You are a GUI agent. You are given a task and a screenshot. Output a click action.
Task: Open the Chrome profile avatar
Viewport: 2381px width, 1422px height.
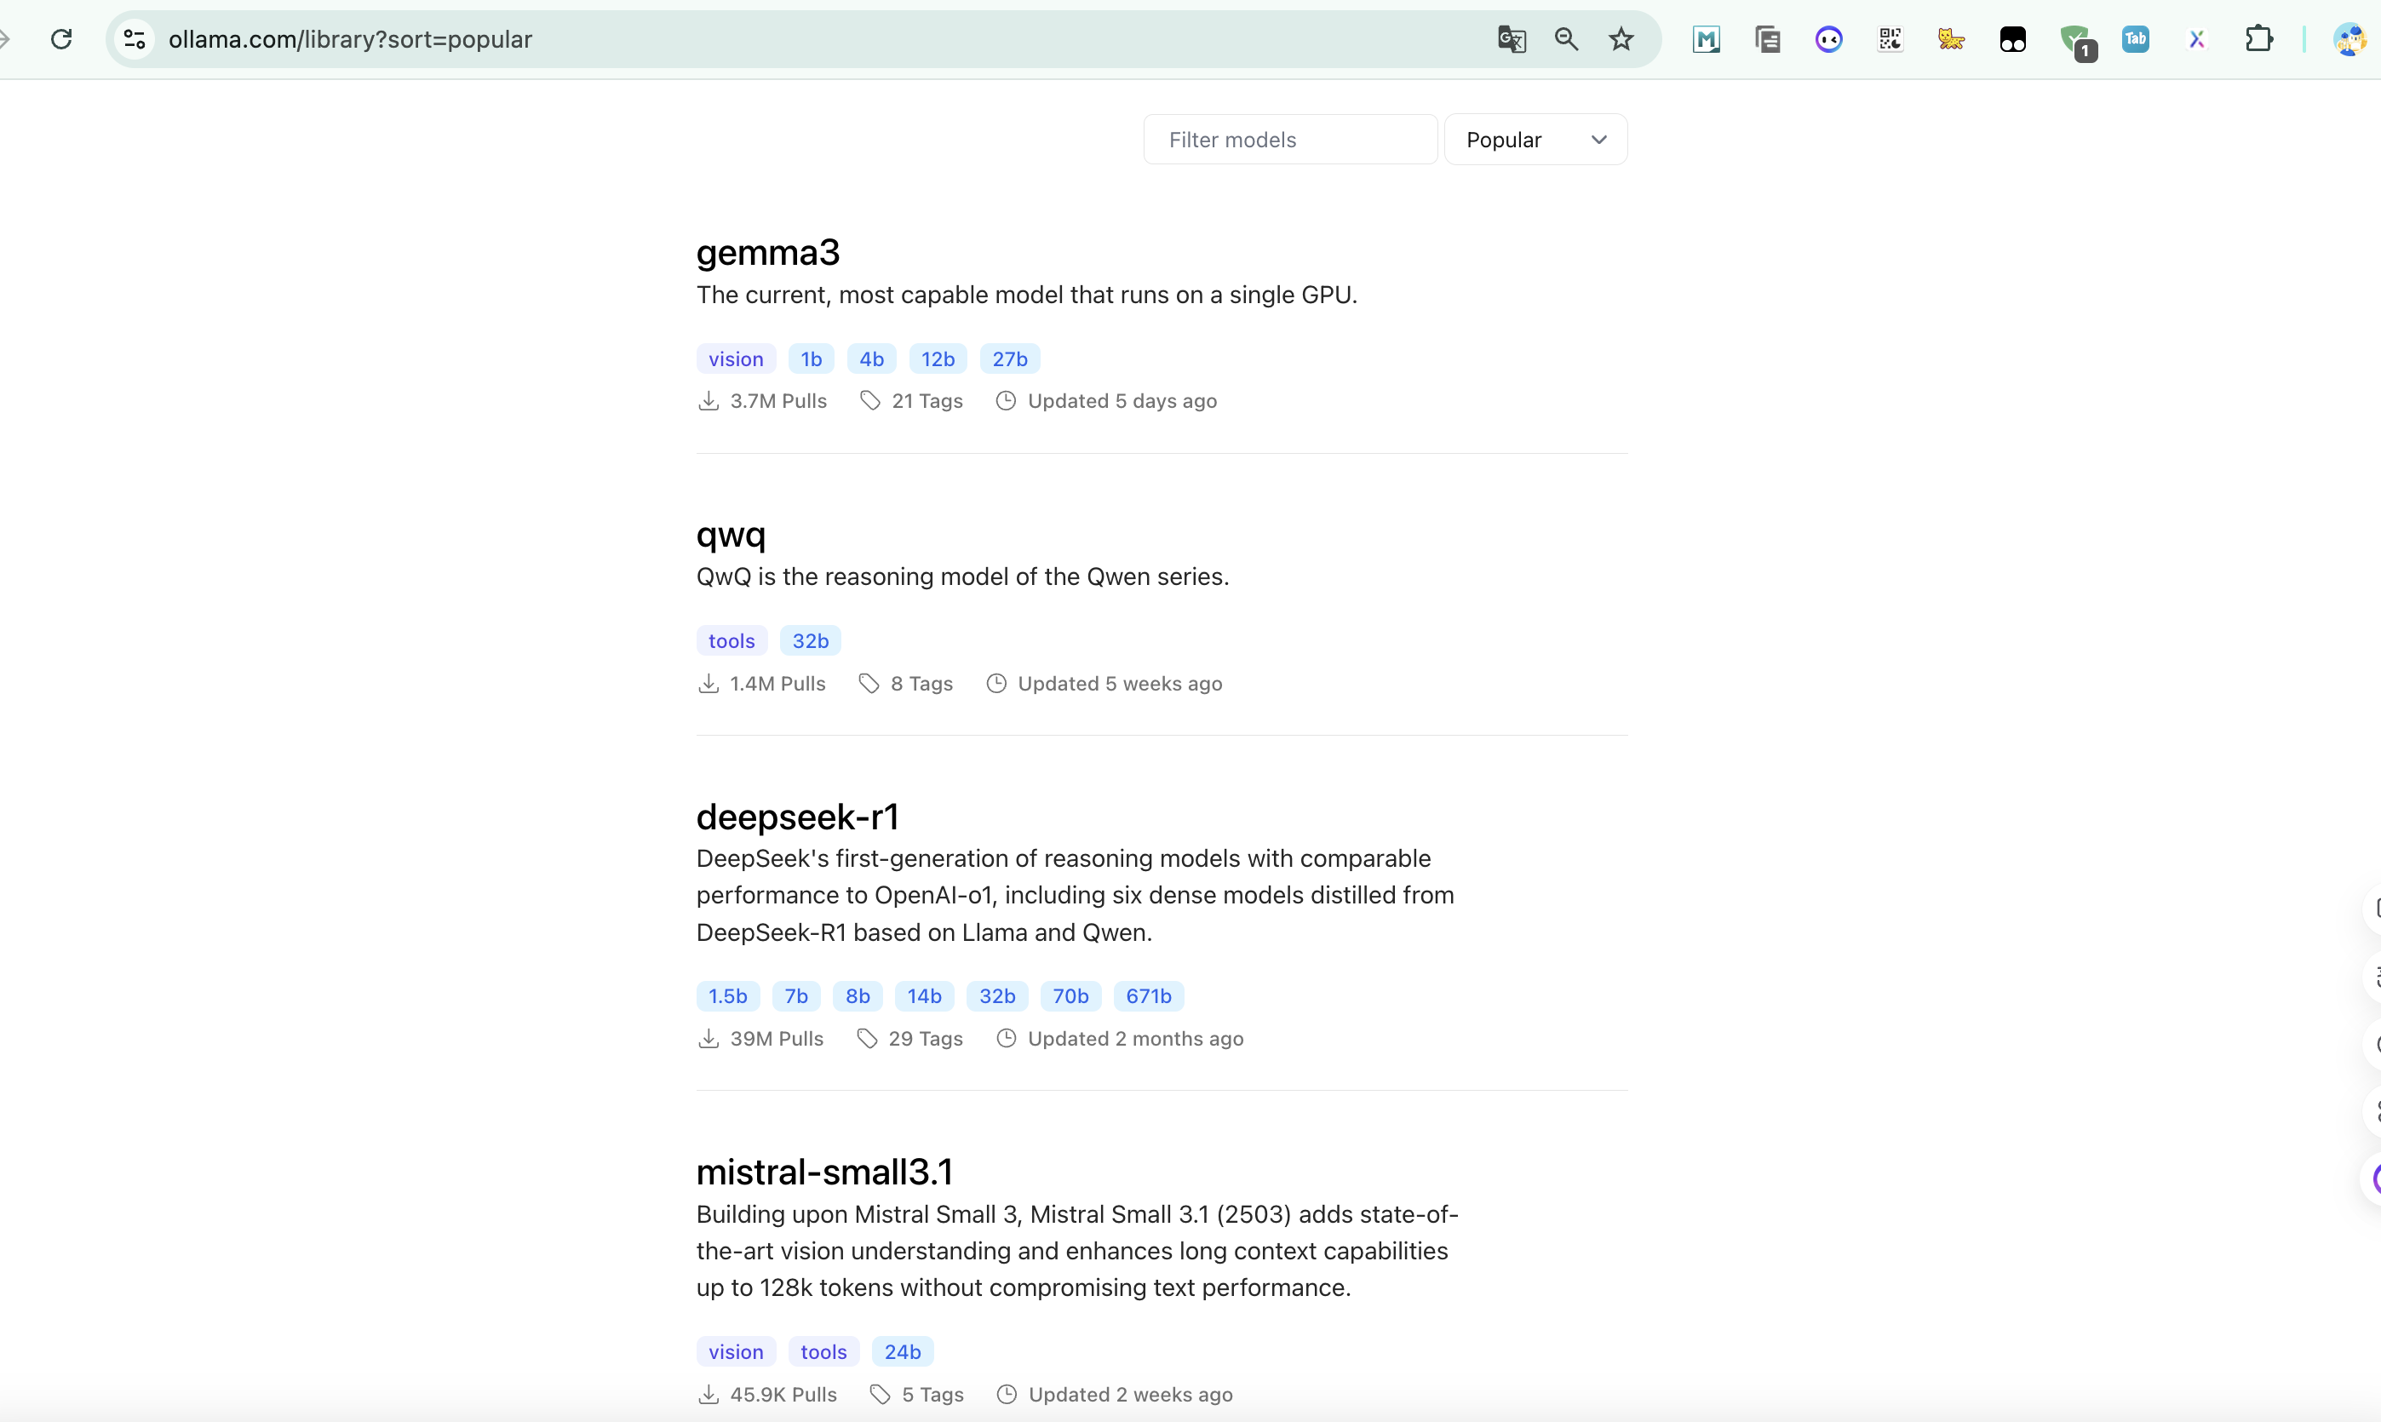click(2348, 39)
